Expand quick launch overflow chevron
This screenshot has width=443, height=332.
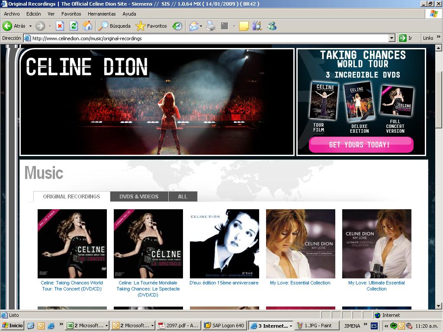tap(61, 324)
